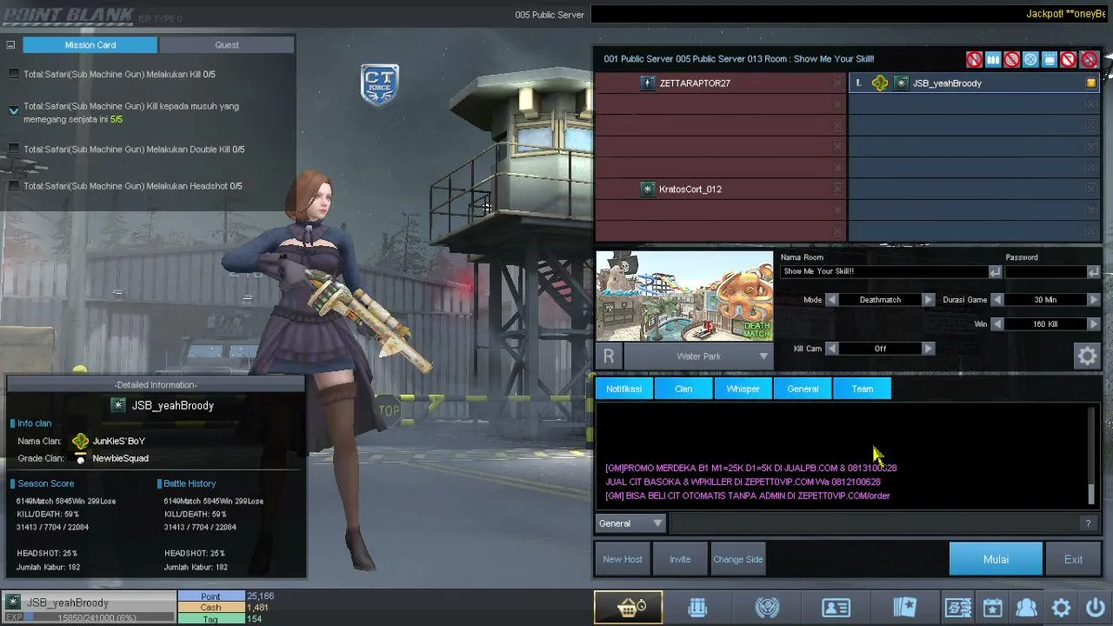Viewport: 1113px width, 626px height.
Task: Toggle the Melakukan Headshot 0/5 checkbox
Action: pos(13,186)
